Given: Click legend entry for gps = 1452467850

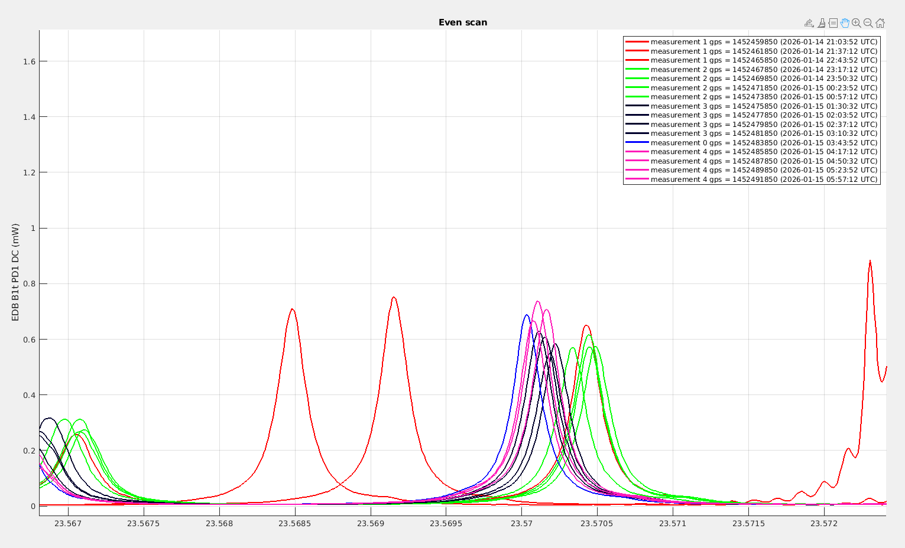Looking at the screenshot, I should click(x=764, y=70).
